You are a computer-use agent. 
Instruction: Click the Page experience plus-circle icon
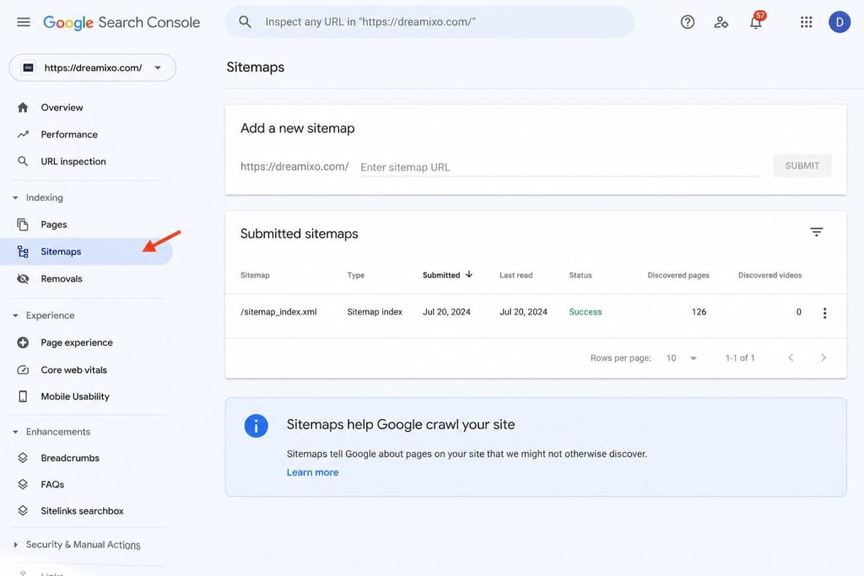pos(23,342)
